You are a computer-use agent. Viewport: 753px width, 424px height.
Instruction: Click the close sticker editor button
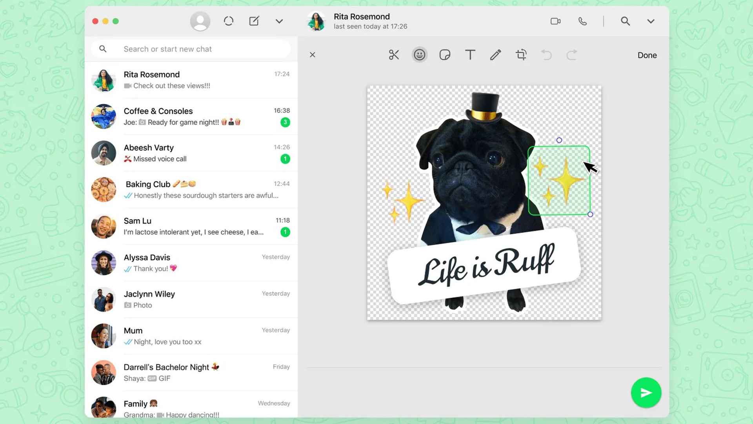pyautogui.click(x=313, y=54)
